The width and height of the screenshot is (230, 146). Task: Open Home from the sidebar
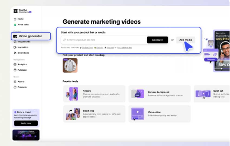pos(21,19)
